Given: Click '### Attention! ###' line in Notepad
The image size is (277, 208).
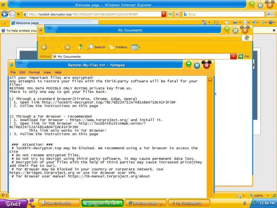Looking at the screenshot, I should tap(32, 145).
